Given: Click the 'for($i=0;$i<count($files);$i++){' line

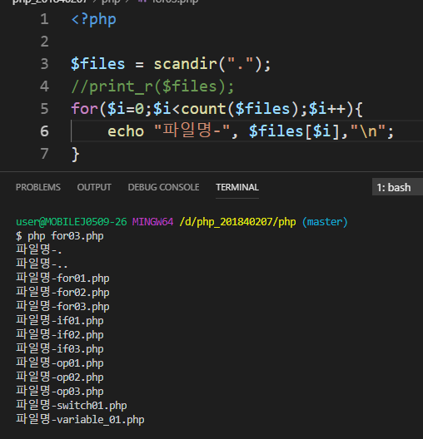Looking at the screenshot, I should coord(217,109).
